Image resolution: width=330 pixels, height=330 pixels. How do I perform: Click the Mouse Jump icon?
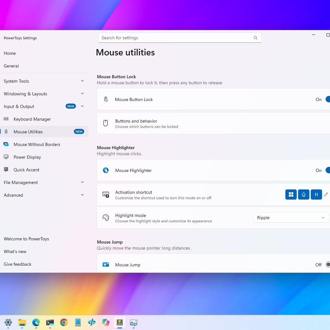click(106, 264)
